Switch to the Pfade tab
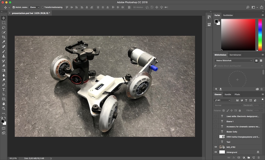Viewport: 265px width, 160px height. point(237,95)
